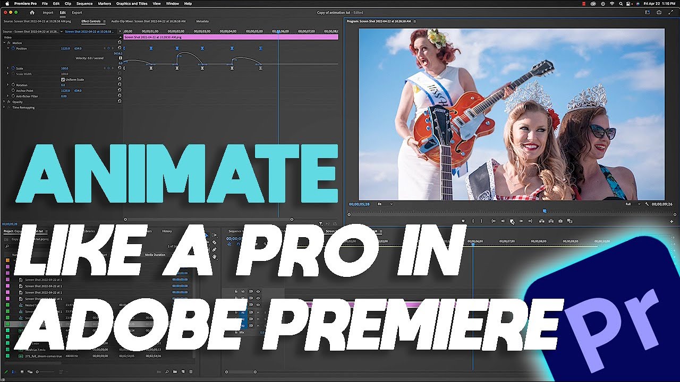Image resolution: width=680 pixels, height=382 pixels.
Task: Toggle the Scale animation stopwatch
Action: 13,68
